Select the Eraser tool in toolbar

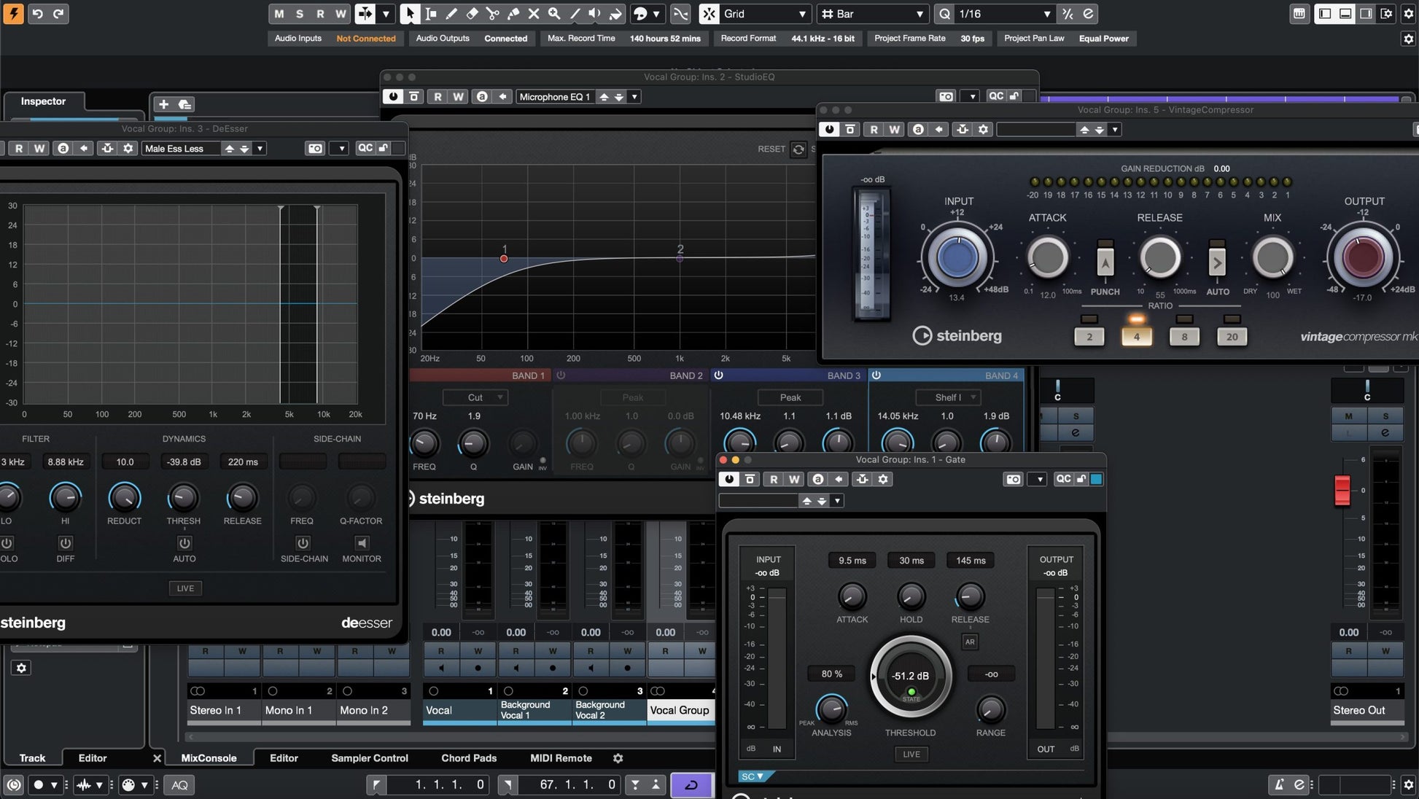click(x=472, y=14)
